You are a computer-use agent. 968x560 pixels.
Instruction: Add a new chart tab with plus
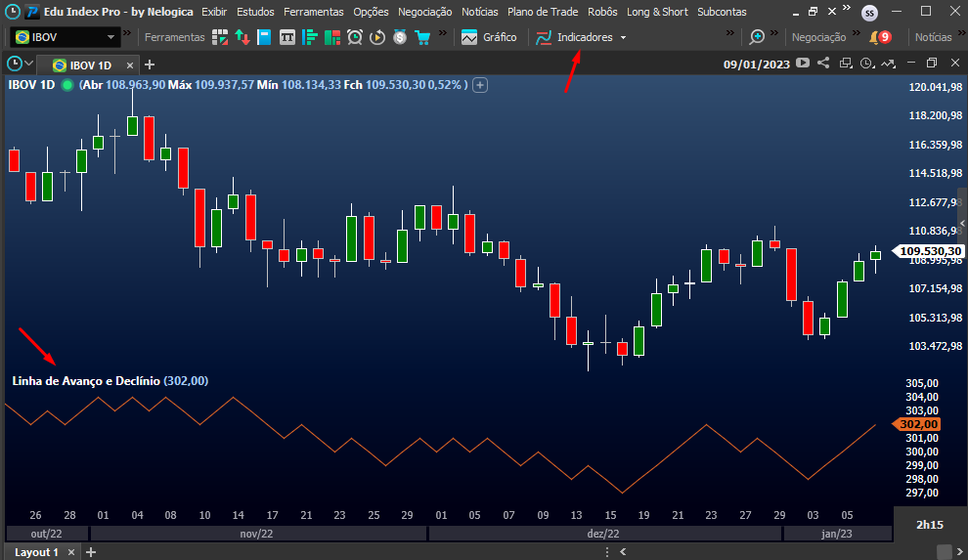point(150,65)
